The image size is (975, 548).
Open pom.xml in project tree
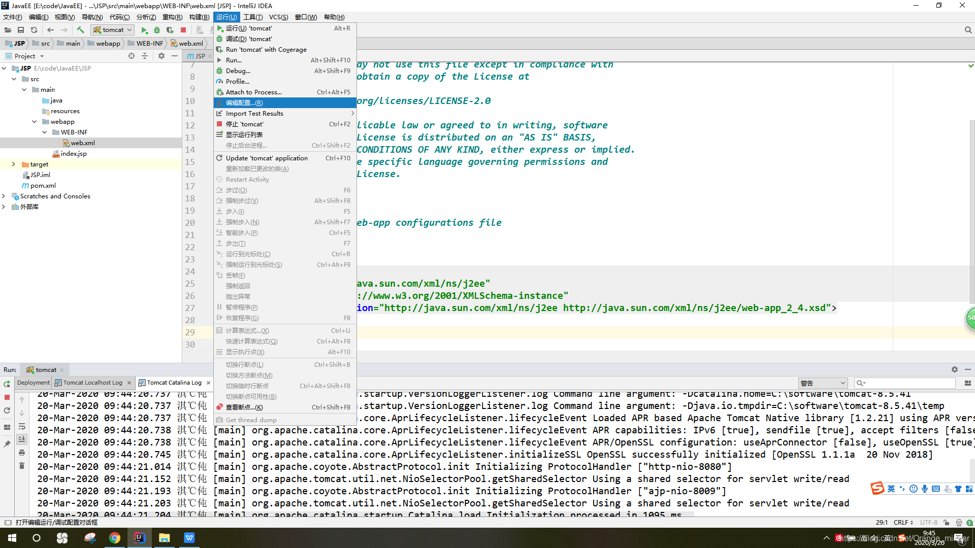pyautogui.click(x=39, y=186)
